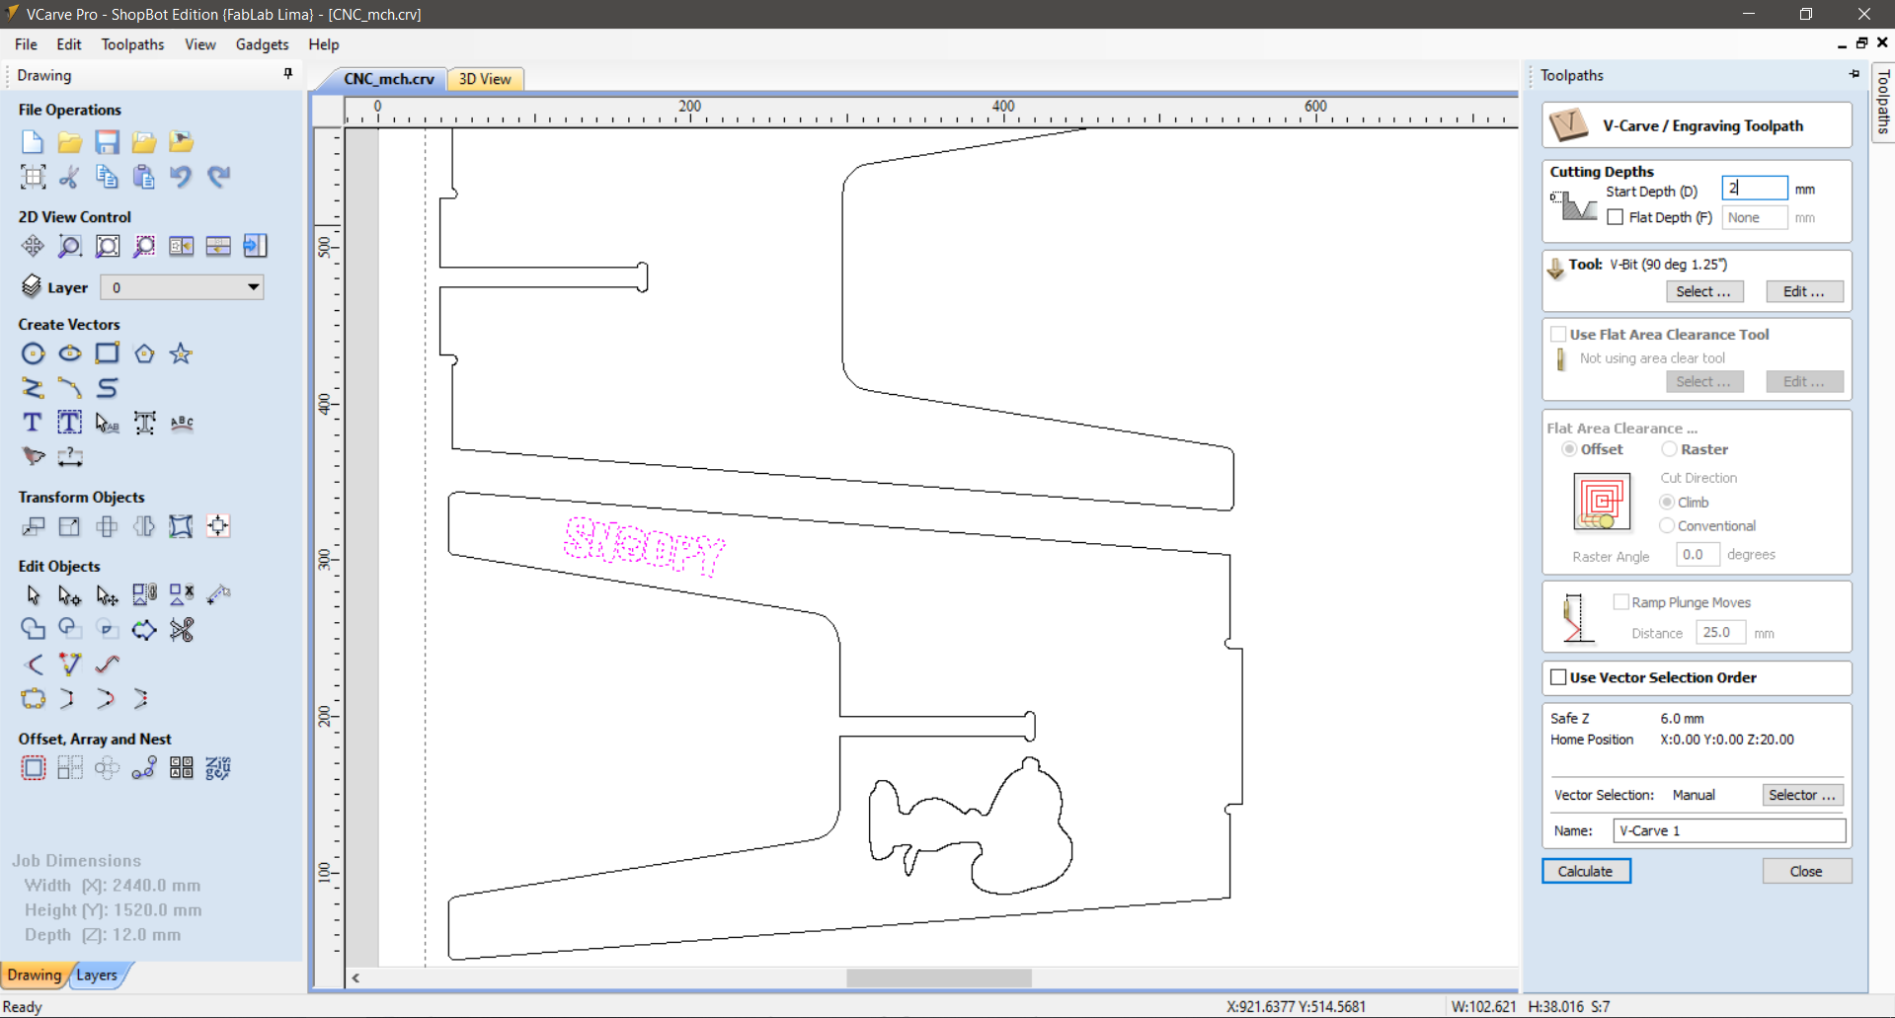Cut selection with the scissors icon
1895x1018 pixels.
pos(69,177)
